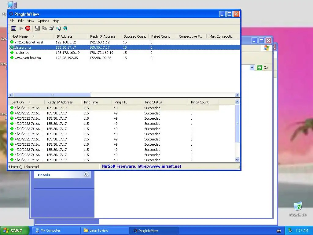Viewport: 313px width, 235px height.
Task: Sort by the Consecutive F... column header
Action: [191, 36]
